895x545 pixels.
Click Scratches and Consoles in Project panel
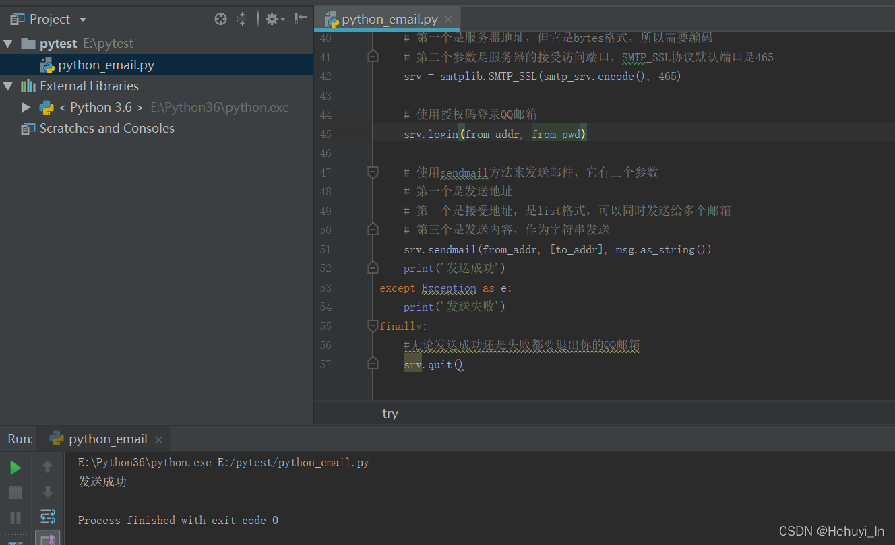point(105,128)
